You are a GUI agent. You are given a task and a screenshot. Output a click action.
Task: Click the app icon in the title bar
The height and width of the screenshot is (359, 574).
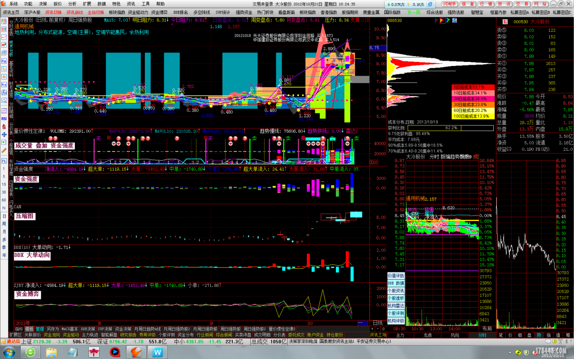(x=4, y=4)
